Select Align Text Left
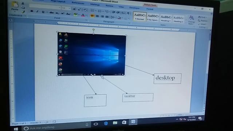Image resolution: width=233 pixels, height=131 pixels. (92, 16)
